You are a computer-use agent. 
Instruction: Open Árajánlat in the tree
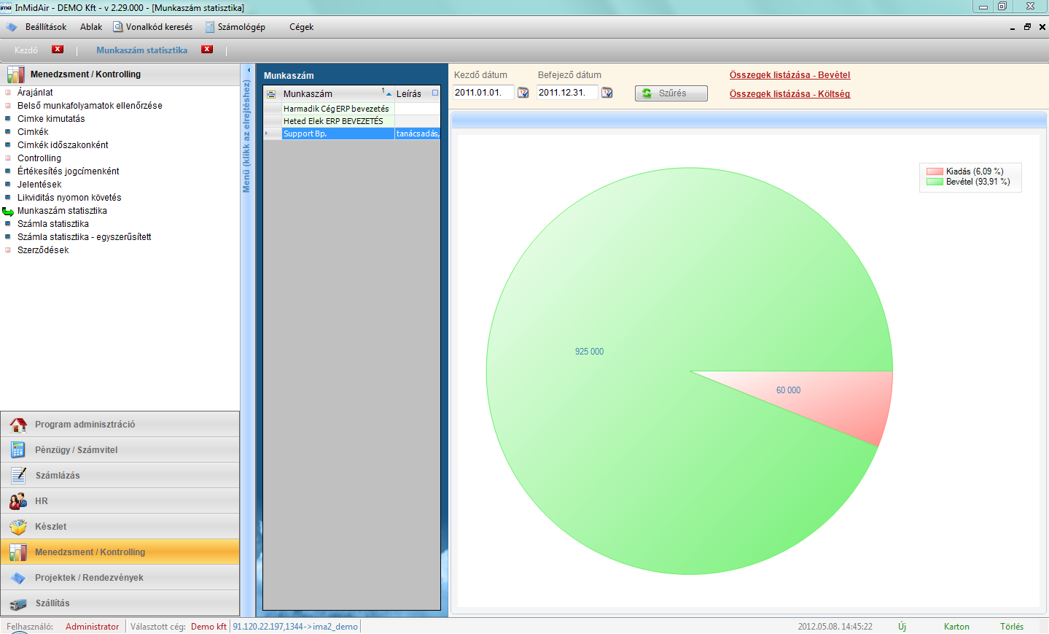point(35,93)
